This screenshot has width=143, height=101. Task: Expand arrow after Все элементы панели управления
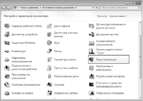coord(76,8)
